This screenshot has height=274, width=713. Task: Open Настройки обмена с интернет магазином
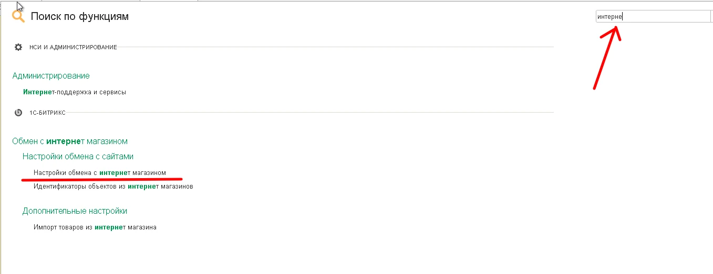coord(100,172)
